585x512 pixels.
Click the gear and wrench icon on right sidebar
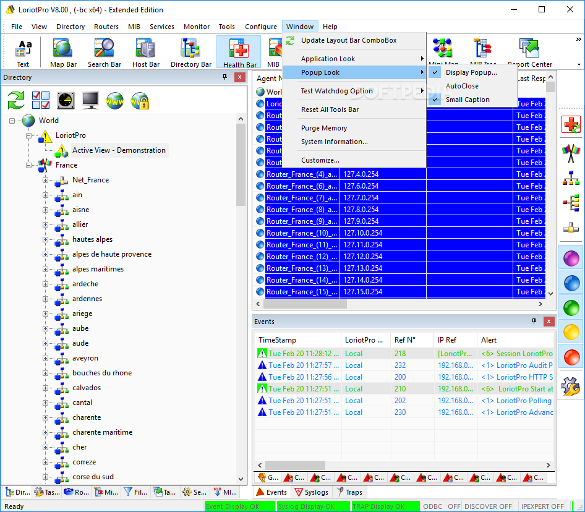(571, 386)
